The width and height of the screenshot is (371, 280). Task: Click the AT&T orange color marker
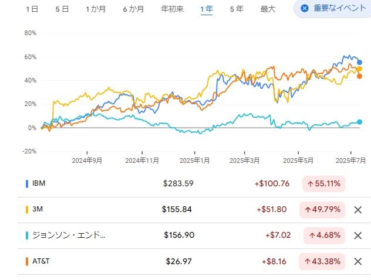pos(27,261)
